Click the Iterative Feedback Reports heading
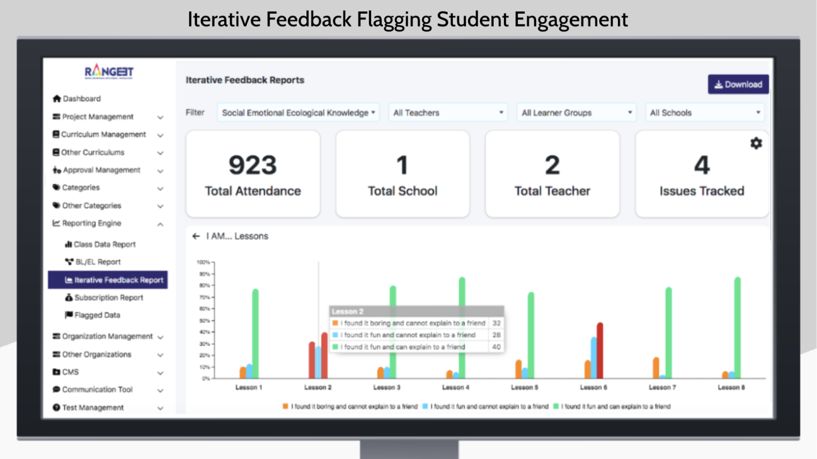Viewport: 817px width, 459px height. coord(245,80)
